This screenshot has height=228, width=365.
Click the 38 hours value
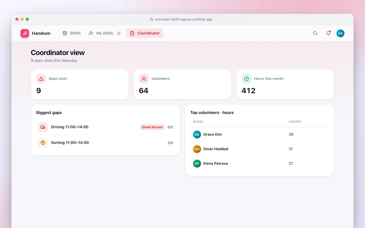point(291,135)
